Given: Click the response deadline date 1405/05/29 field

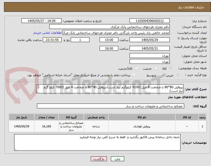Looking at the screenshot, I should 150,40.
